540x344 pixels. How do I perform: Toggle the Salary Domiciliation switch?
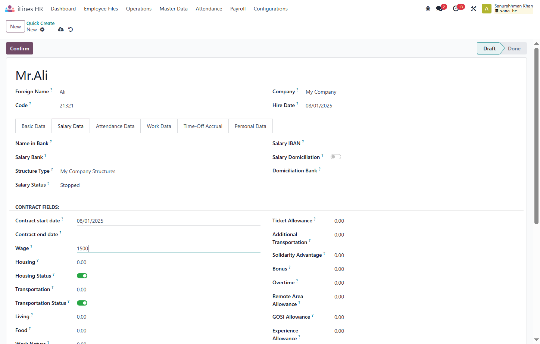click(336, 157)
